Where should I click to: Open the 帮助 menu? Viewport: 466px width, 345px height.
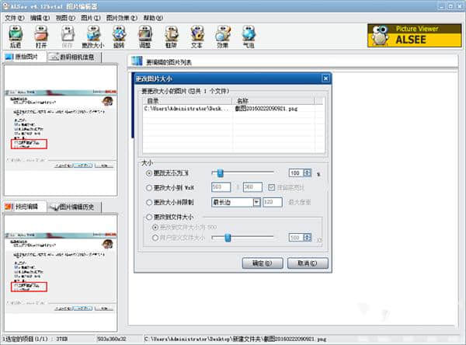tap(153, 18)
